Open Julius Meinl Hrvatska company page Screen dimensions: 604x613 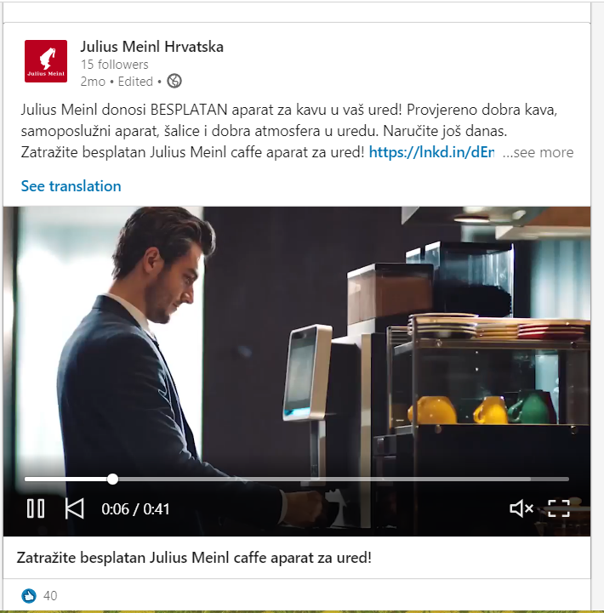tap(151, 47)
